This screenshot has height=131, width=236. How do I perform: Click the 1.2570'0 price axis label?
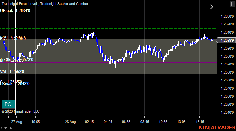click(227, 64)
